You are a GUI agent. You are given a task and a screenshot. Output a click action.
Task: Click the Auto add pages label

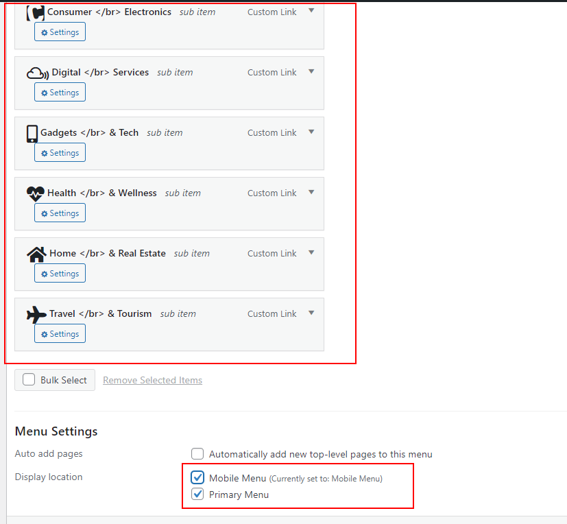[x=49, y=454]
